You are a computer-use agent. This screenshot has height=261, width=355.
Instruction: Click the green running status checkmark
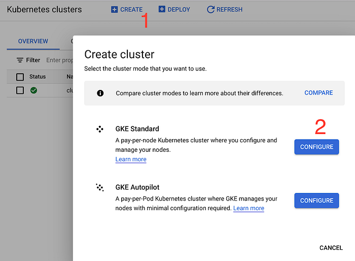click(x=34, y=90)
